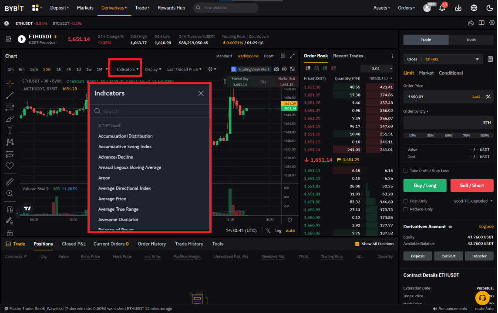Screen dimensions: 498x313
Task: Open chart axis settings gear at bottom
Action: pyautogui.click(x=289, y=220)
